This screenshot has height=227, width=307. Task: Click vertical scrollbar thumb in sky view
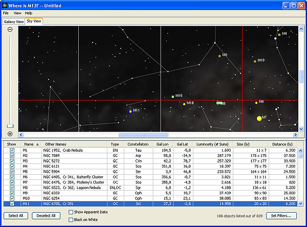(x=301, y=76)
